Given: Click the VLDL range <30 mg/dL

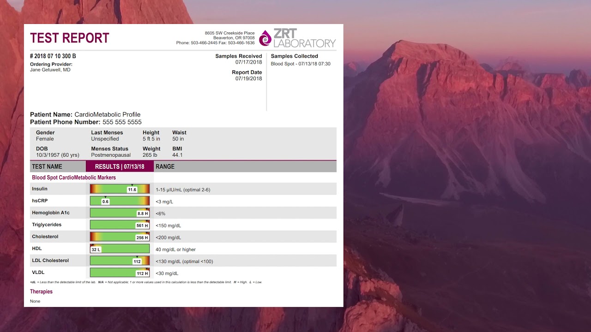Looking at the screenshot, I should (167, 274).
